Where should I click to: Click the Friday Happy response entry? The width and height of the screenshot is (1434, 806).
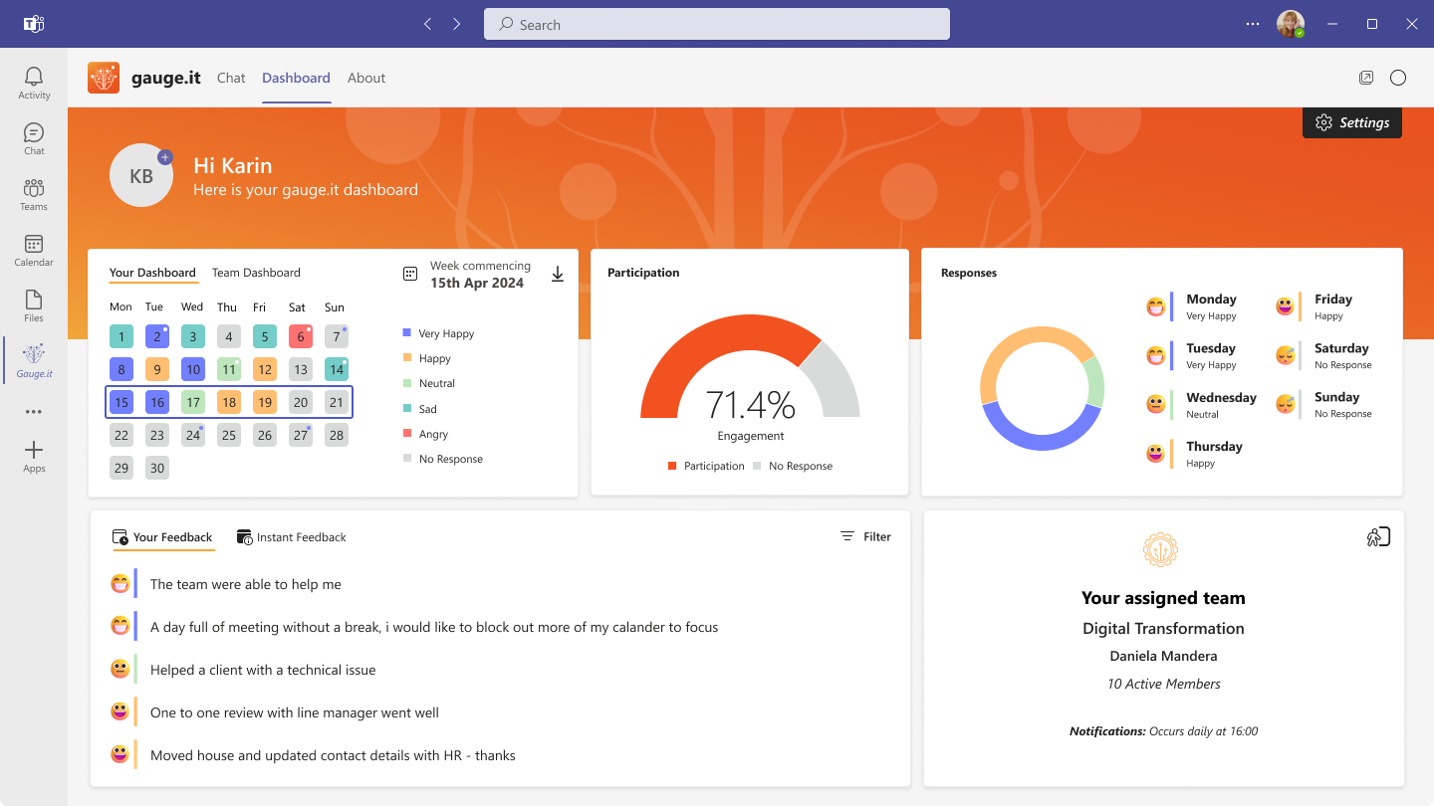[x=1314, y=306]
